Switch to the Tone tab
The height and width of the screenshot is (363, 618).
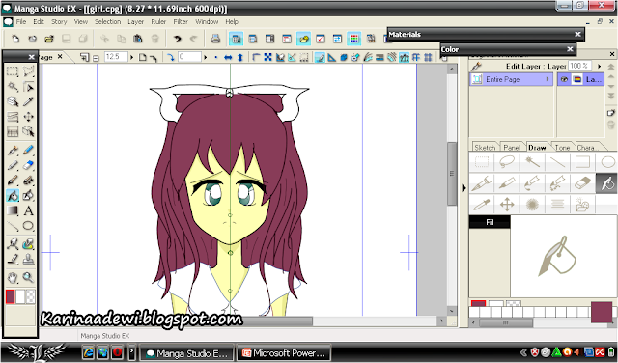[562, 147]
